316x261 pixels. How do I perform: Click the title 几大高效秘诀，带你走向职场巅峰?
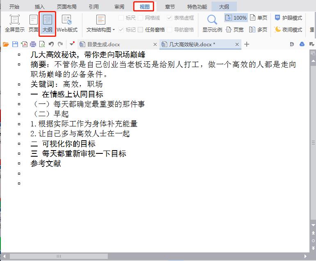[x=88, y=54]
